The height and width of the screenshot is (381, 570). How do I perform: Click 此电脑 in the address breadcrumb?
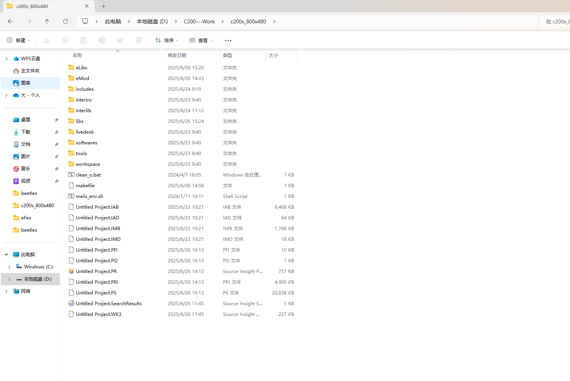(113, 21)
